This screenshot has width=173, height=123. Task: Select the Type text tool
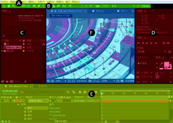pos(43,6)
